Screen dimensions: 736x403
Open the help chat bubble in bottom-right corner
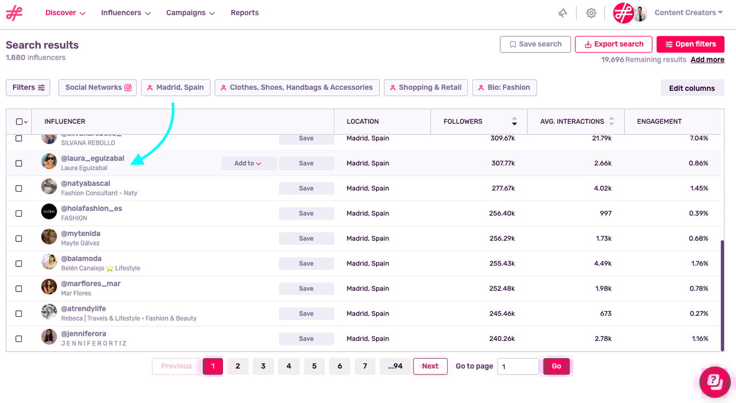pyautogui.click(x=715, y=381)
